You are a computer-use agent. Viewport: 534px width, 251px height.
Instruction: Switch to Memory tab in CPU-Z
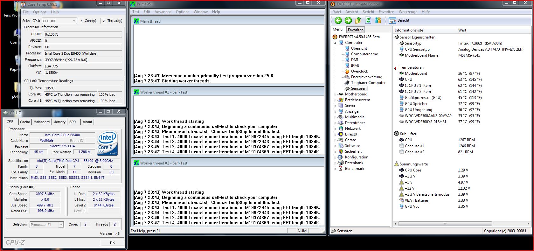(x=59, y=122)
